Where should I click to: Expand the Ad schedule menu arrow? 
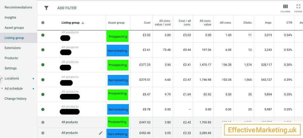[x=2, y=88]
